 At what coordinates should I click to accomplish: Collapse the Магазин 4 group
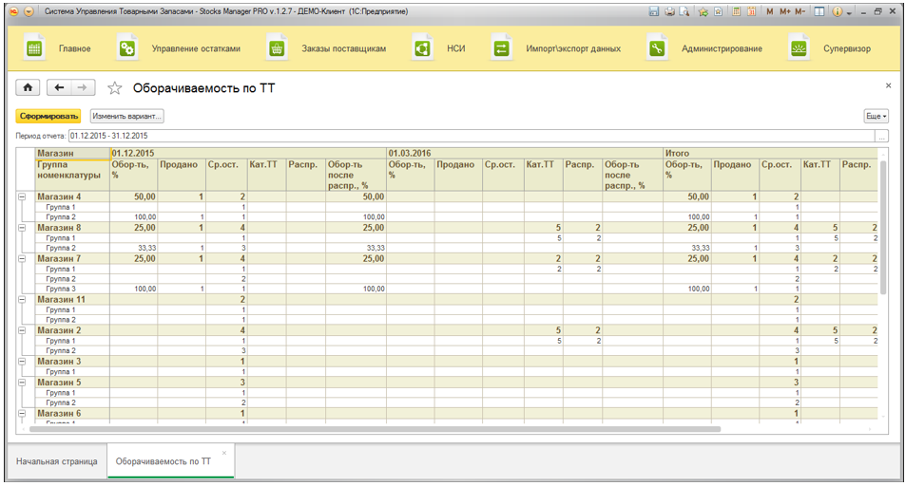pyautogui.click(x=22, y=196)
